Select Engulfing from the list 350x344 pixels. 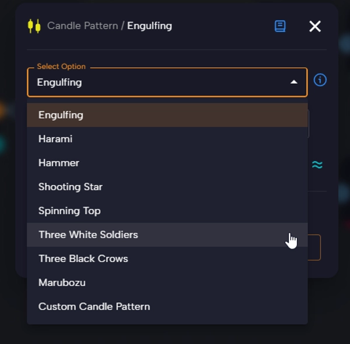(x=61, y=115)
